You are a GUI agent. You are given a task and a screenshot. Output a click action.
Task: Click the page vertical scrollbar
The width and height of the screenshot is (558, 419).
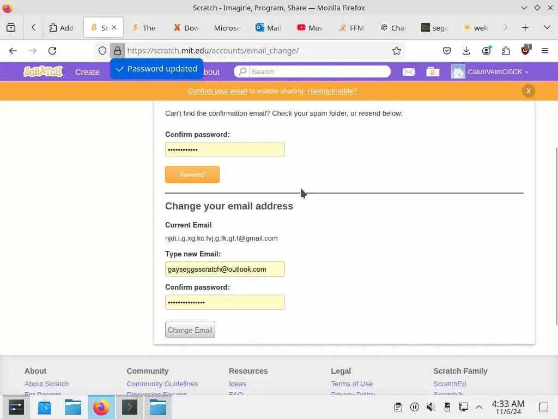point(556,236)
